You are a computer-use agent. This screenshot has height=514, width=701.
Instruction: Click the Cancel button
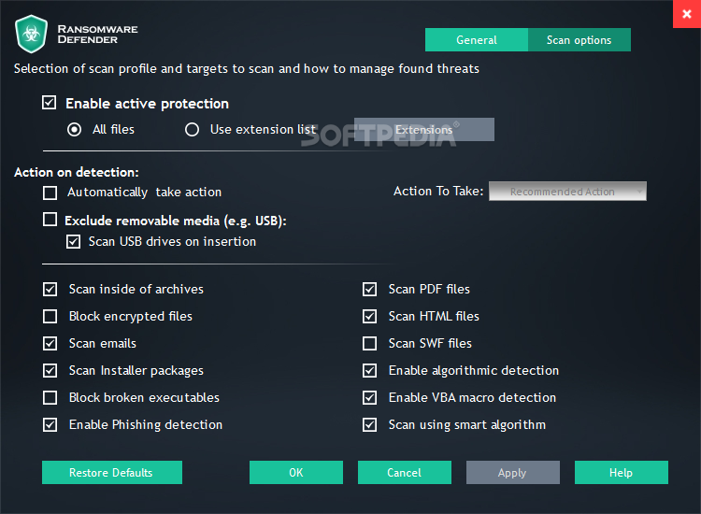coord(405,473)
